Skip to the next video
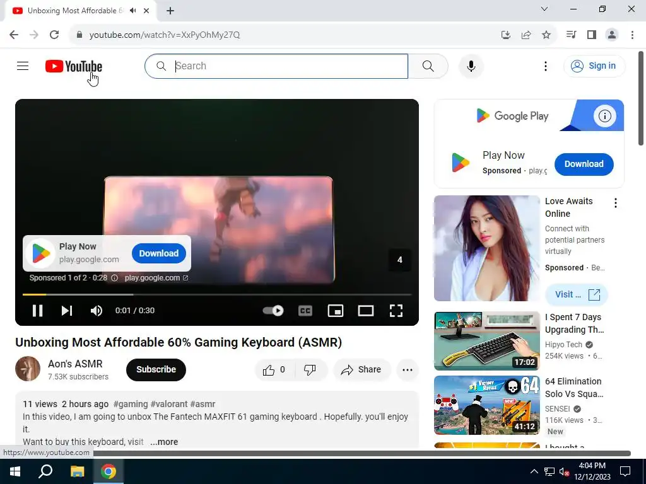 click(67, 311)
